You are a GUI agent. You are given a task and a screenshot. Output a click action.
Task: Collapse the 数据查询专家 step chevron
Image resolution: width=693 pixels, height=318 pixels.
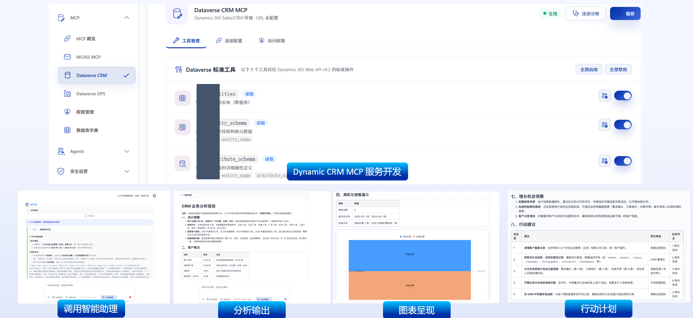pos(149,229)
